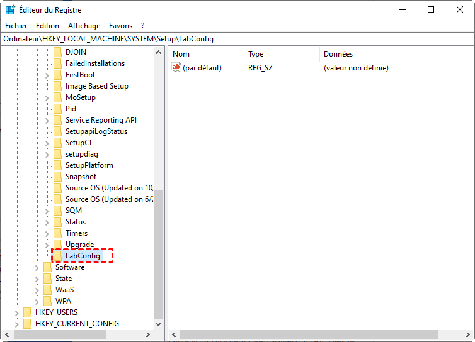Click the WPA folder icon
The image size is (475, 342).
(47, 301)
